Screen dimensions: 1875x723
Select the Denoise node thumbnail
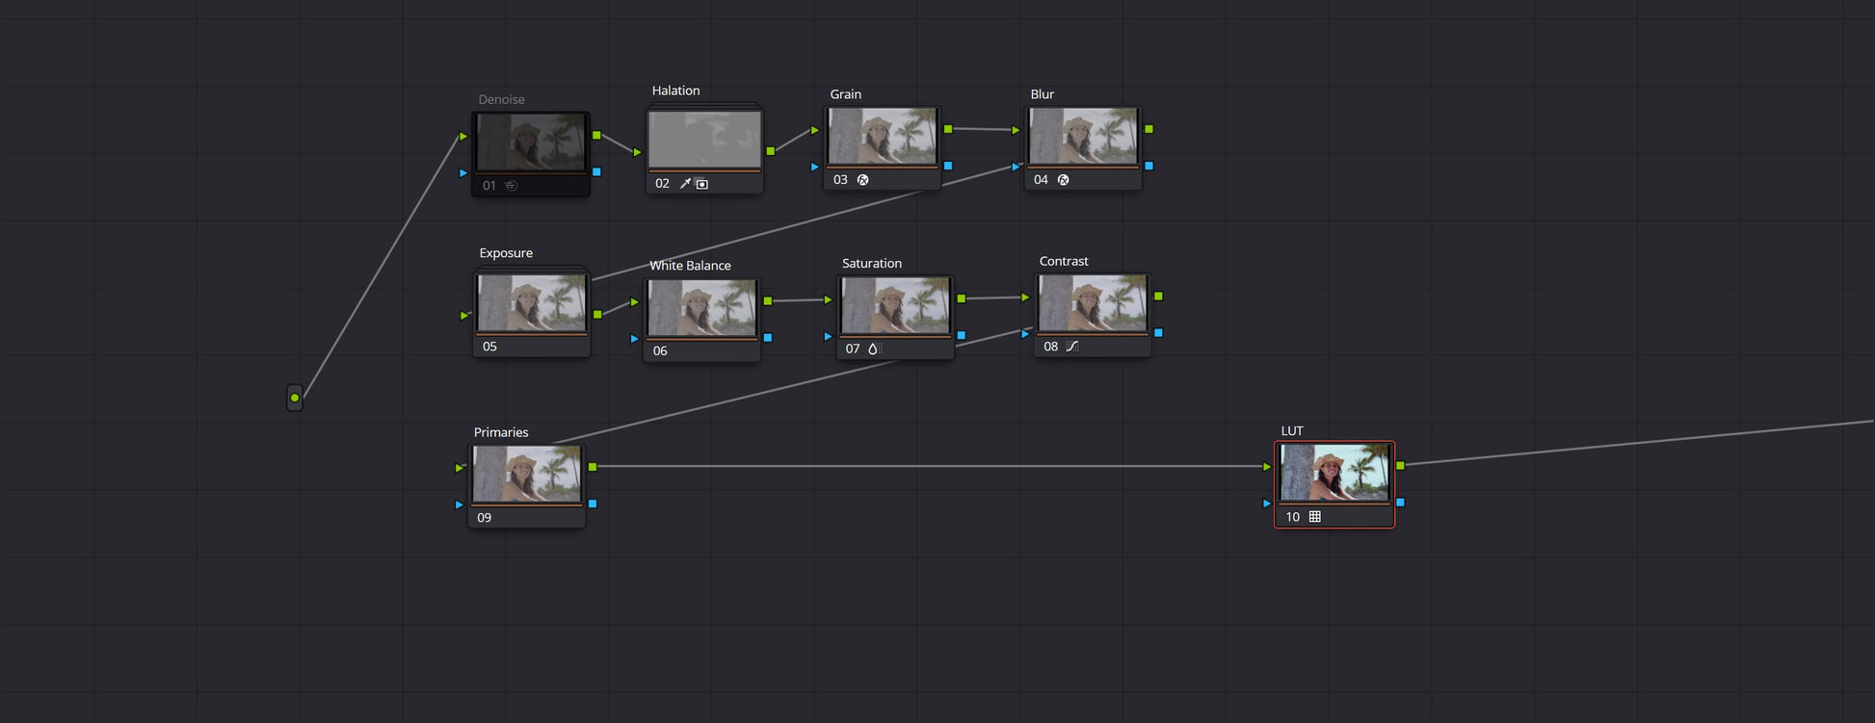point(530,142)
